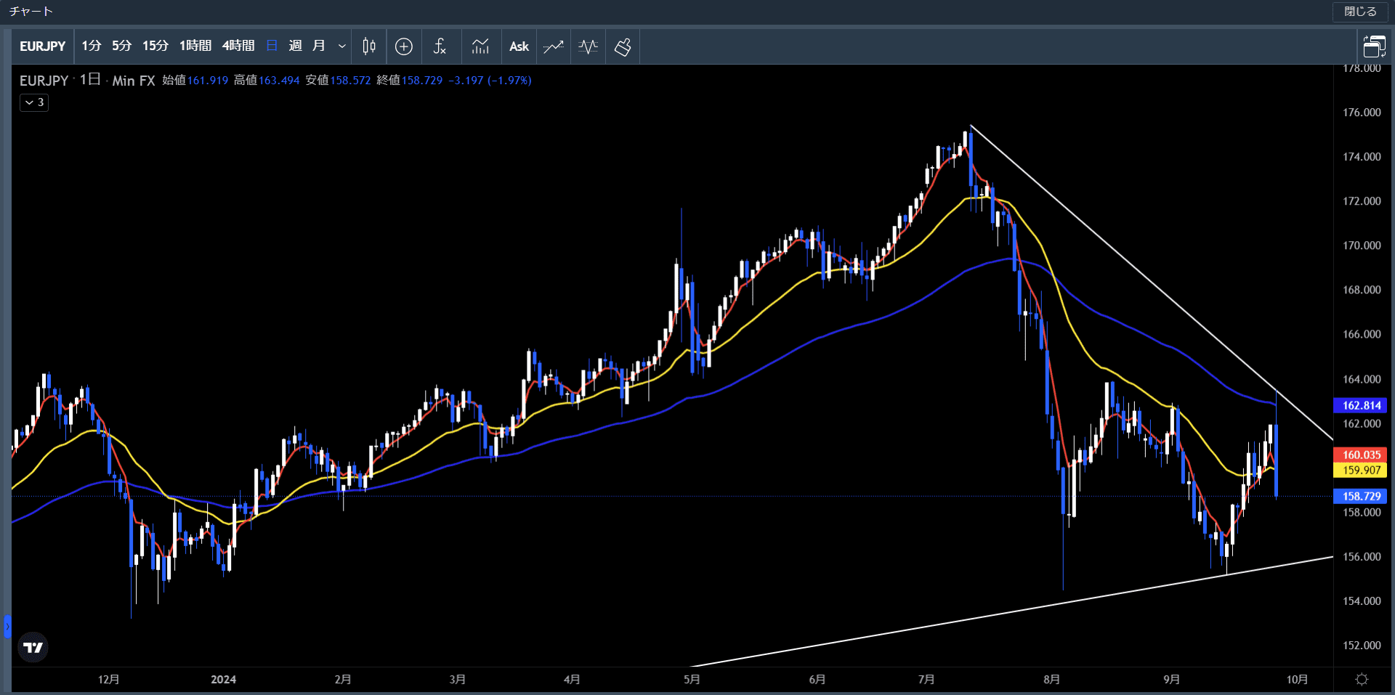This screenshot has width=1395, height=695.
Task: Select the 1分 timeframe
Action: pyautogui.click(x=91, y=46)
